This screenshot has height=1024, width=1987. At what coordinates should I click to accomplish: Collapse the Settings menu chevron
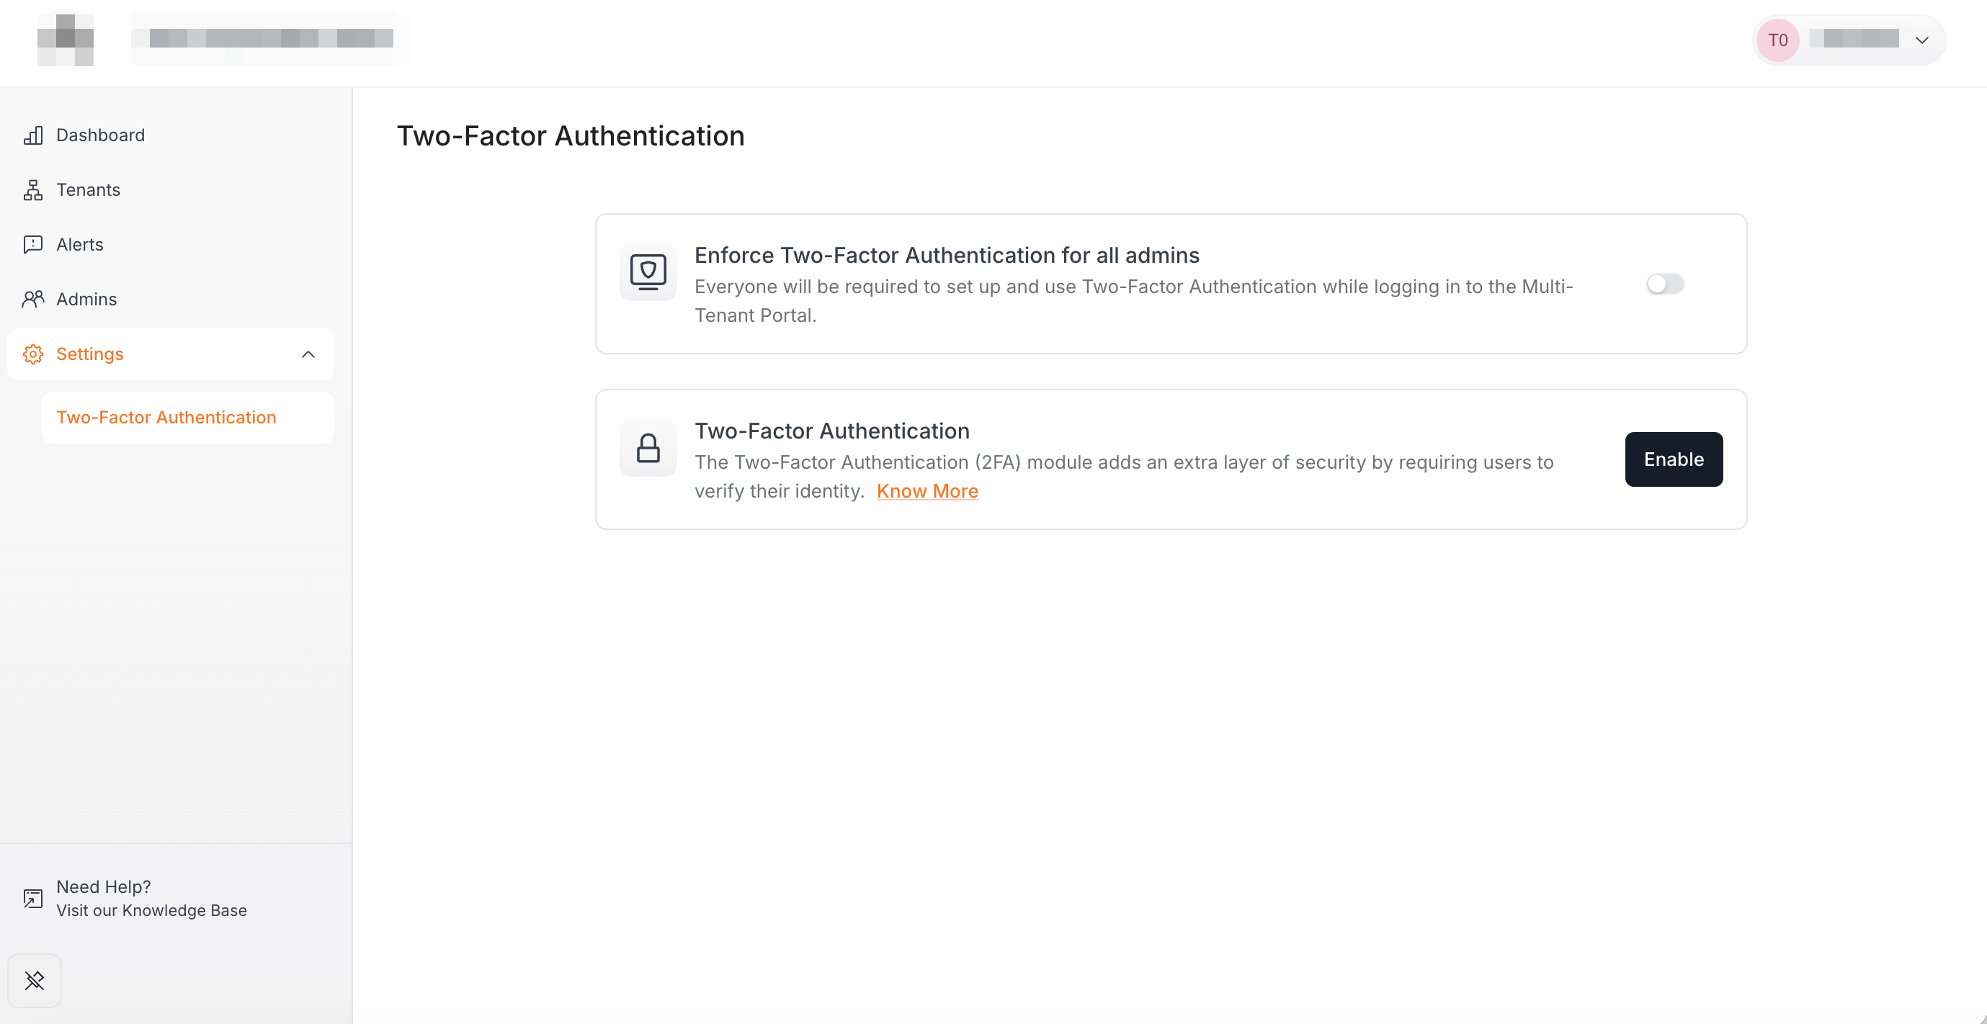pyautogui.click(x=308, y=355)
